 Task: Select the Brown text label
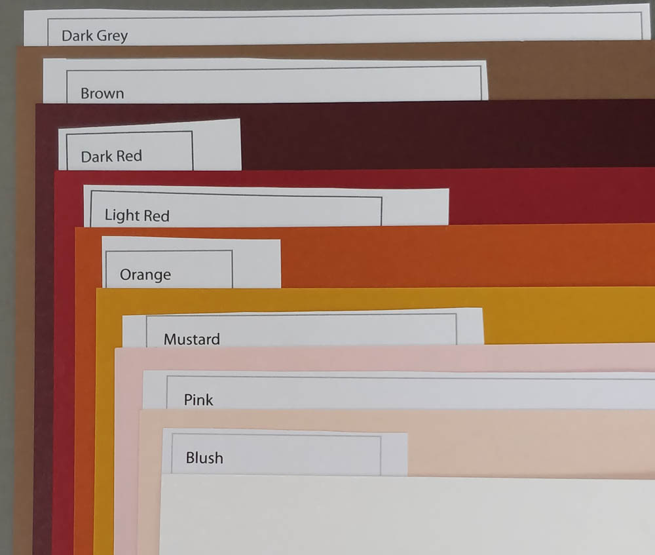(x=102, y=94)
